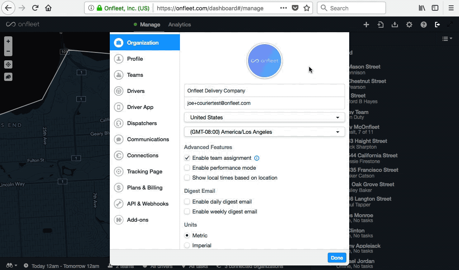Reload the current page

35,8
